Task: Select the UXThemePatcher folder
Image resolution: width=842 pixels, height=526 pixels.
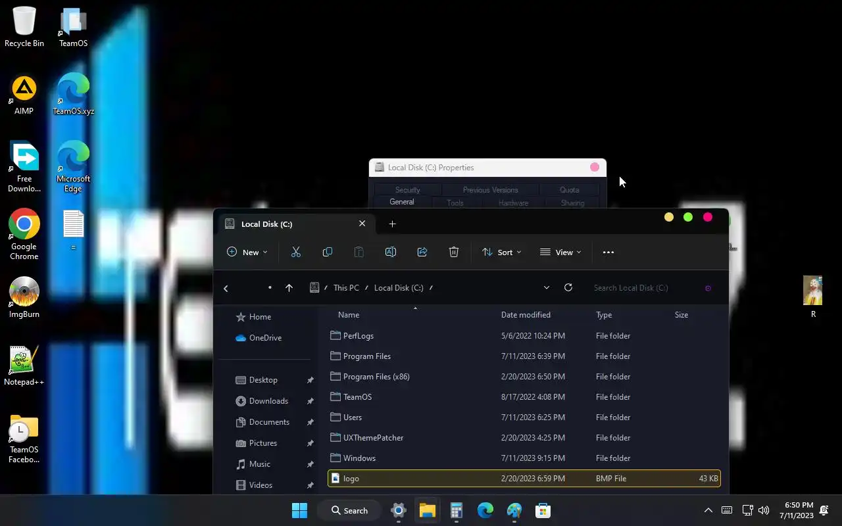Action: 524,438
